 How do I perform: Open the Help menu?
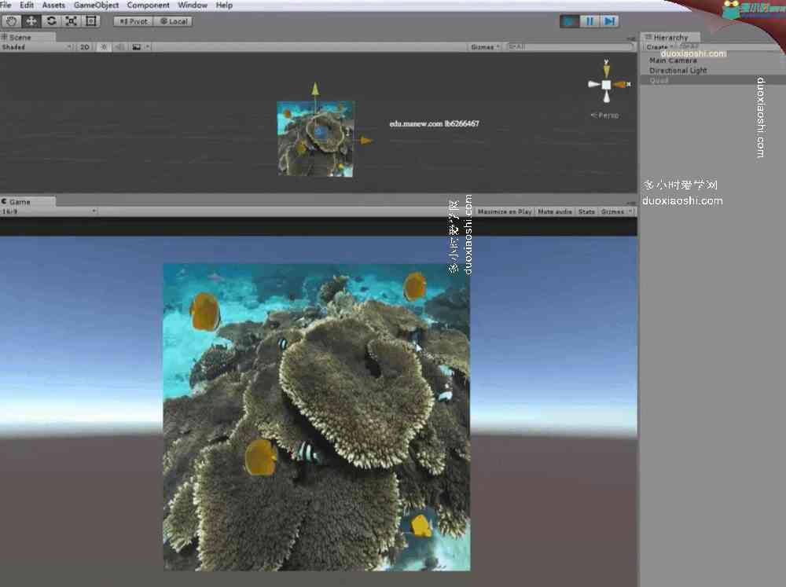[224, 5]
